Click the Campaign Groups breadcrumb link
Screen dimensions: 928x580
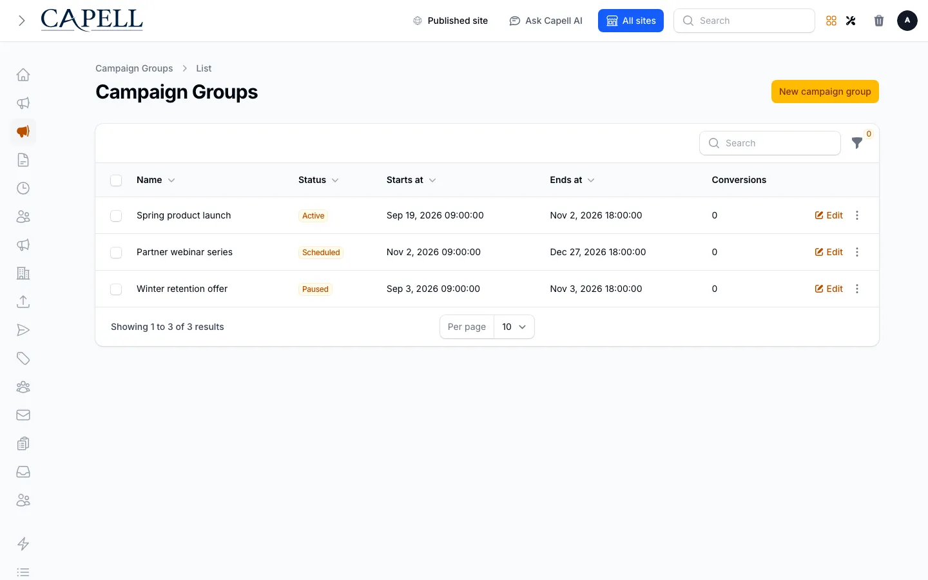tap(134, 68)
